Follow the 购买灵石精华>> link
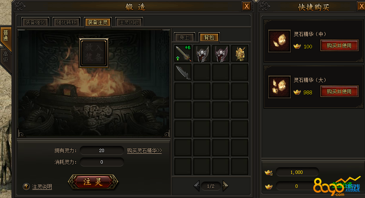This screenshot has height=198, width=365. coord(144,150)
